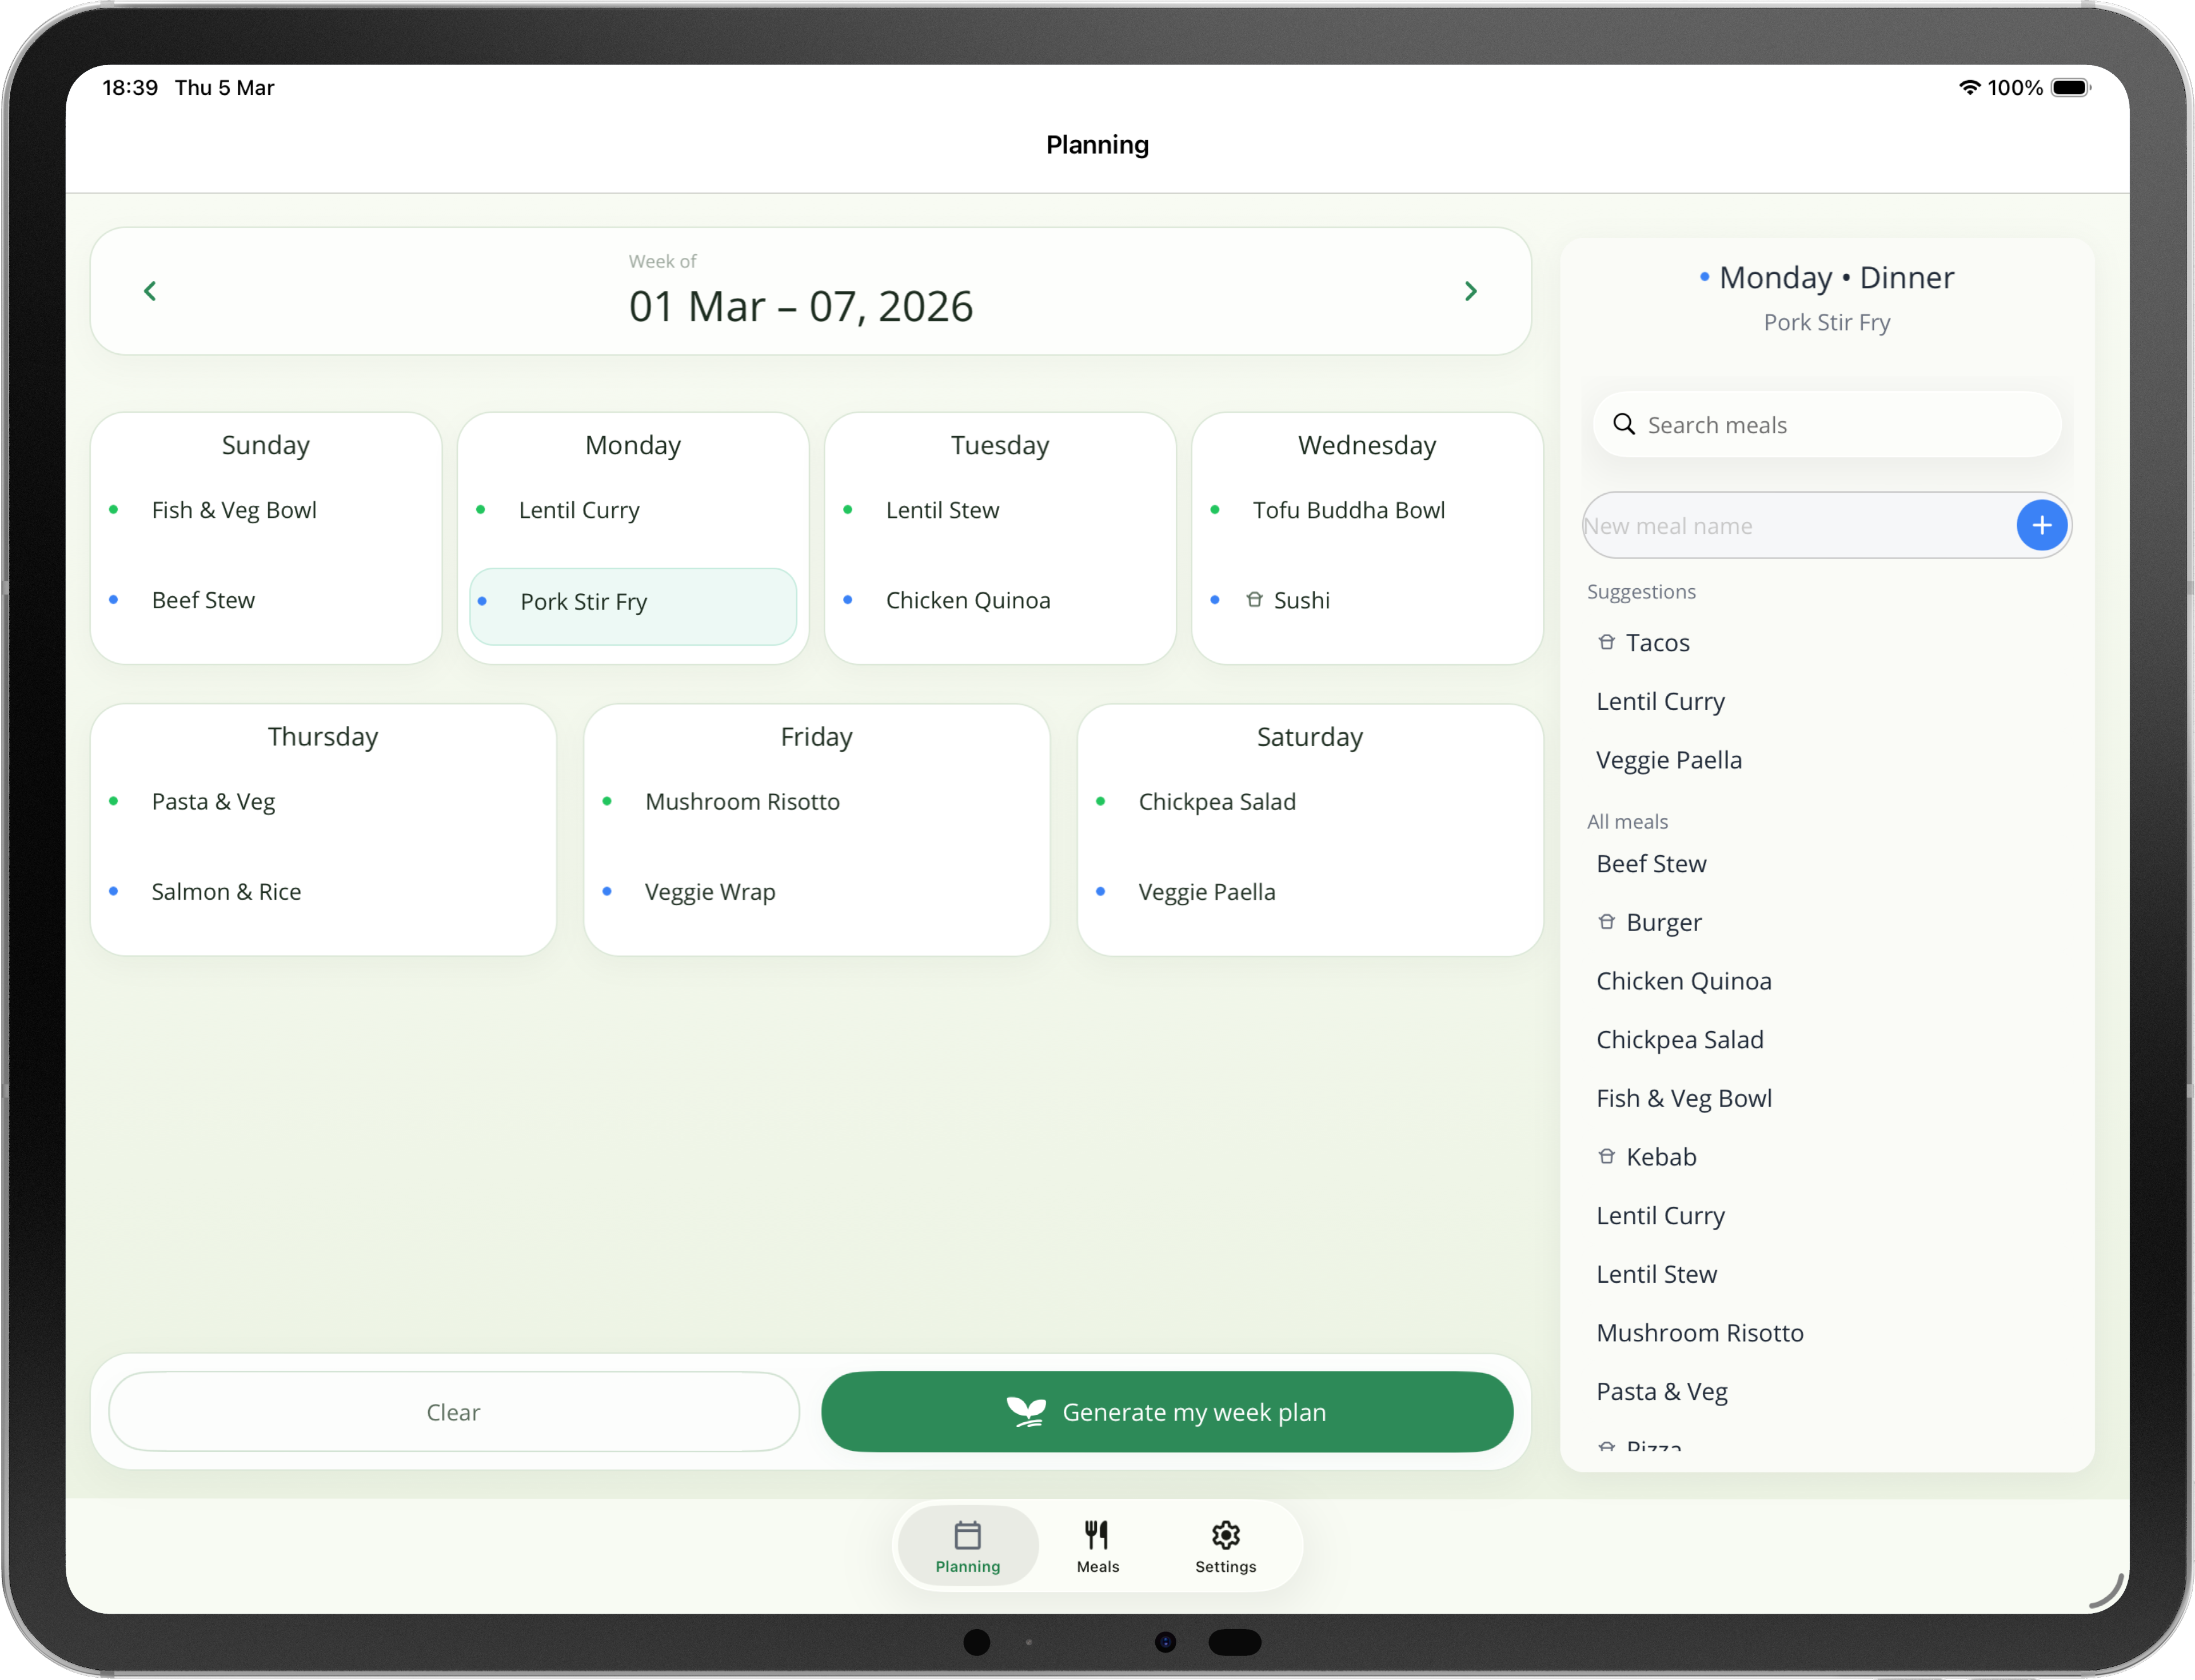Image resolution: width=2195 pixels, height=1680 pixels.
Task: Open the Settings tab
Action: (1225, 1546)
